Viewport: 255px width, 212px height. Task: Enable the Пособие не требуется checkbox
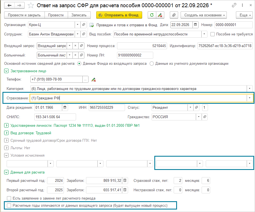[x=212, y=34]
